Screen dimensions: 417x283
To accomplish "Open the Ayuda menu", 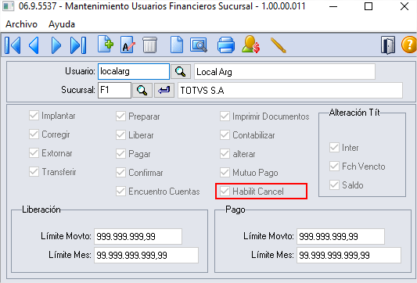I will click(62, 24).
